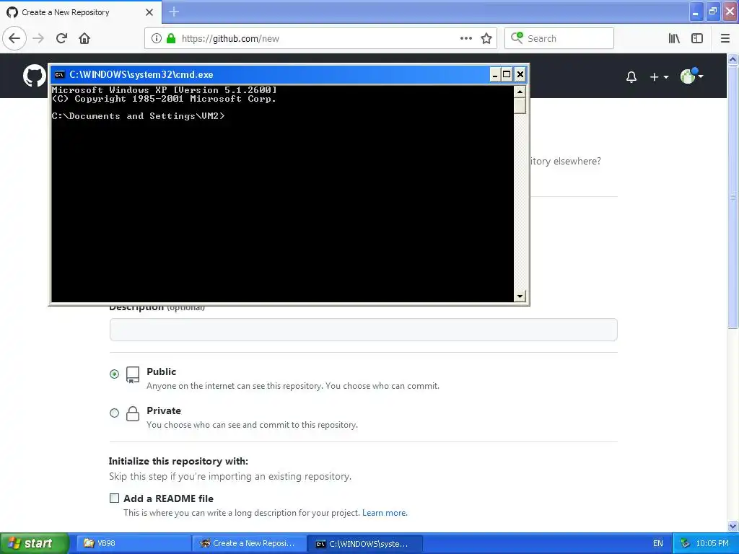Click the taskbar clock showing 10:05 PM
Viewport: 739px width, 554px height.
(x=712, y=543)
